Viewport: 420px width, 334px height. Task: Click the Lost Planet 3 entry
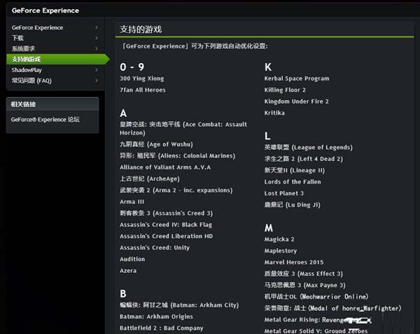pos(284,193)
